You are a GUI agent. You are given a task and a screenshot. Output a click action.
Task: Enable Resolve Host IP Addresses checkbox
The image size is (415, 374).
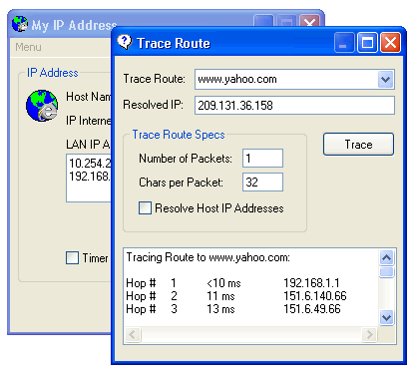(x=145, y=208)
